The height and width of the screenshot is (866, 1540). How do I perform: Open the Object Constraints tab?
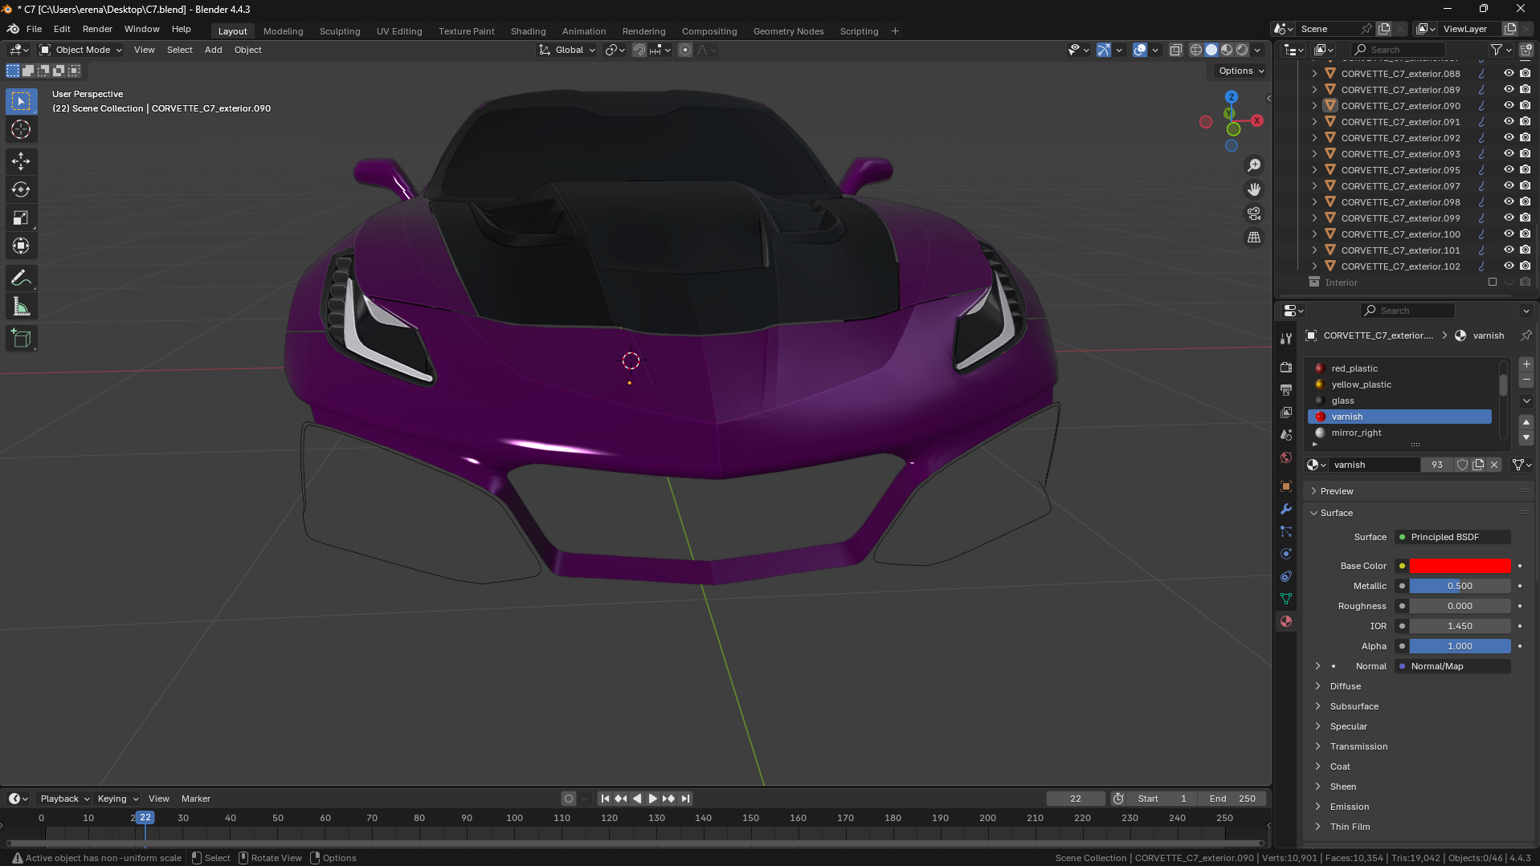[1286, 576]
